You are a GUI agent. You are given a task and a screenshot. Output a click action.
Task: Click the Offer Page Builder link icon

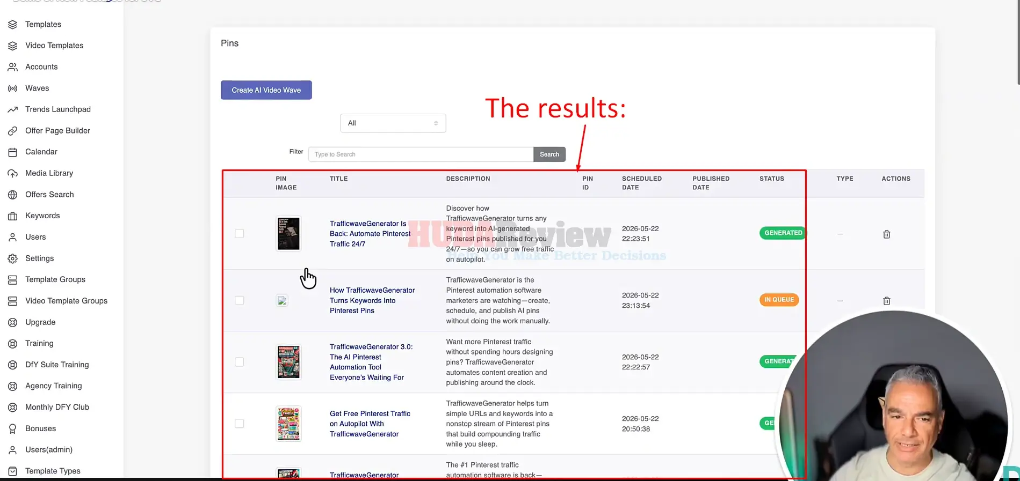click(13, 131)
